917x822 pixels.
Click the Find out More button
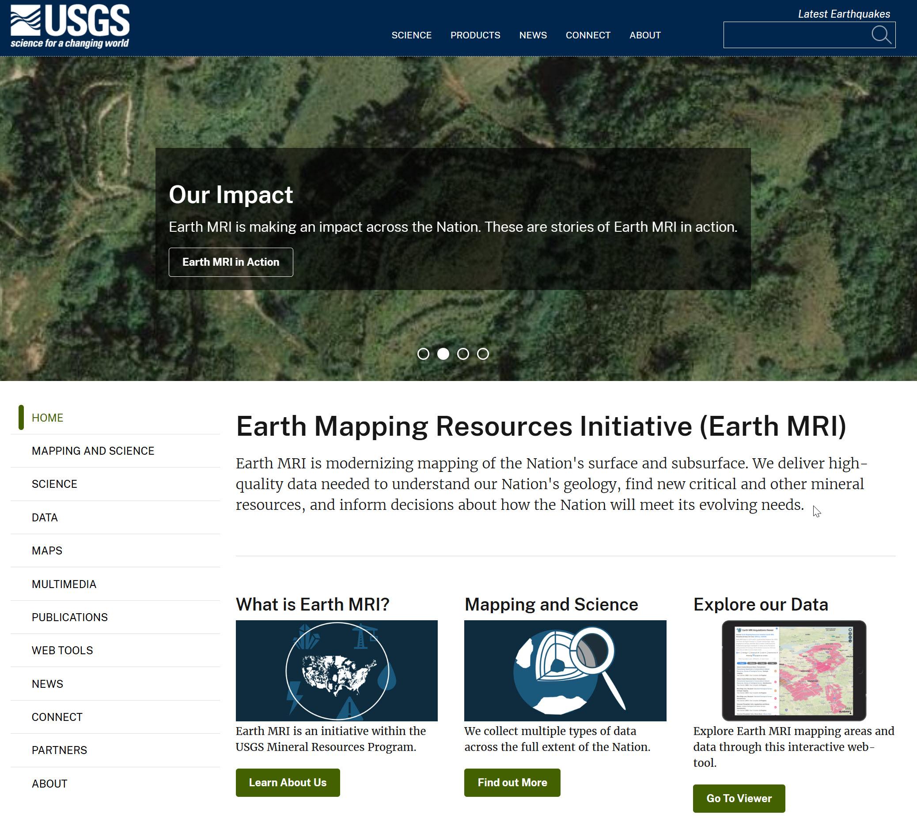pyautogui.click(x=512, y=782)
